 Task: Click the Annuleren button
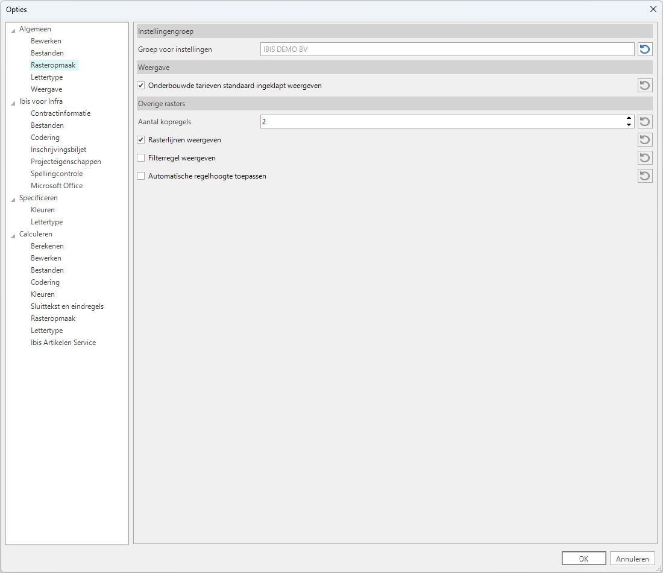click(632, 559)
